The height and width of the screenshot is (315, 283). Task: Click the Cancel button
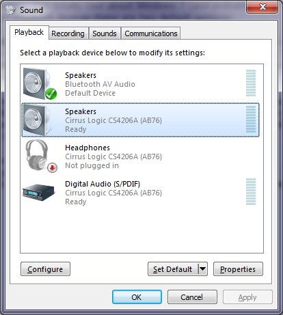tap(192, 297)
